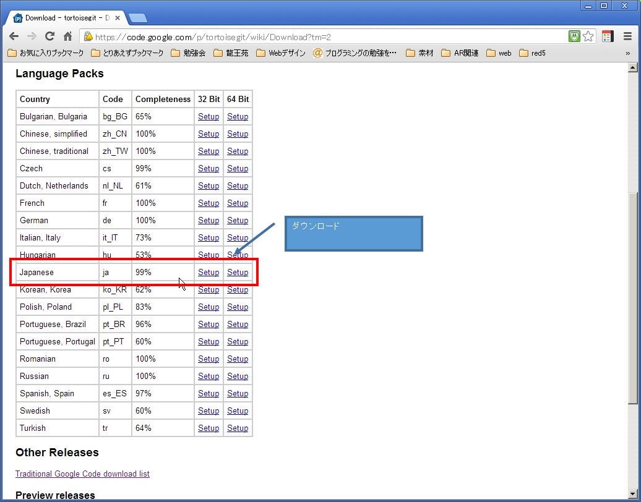
Task: Download Chinese traditional 32 Bit Setup
Action: tap(209, 151)
